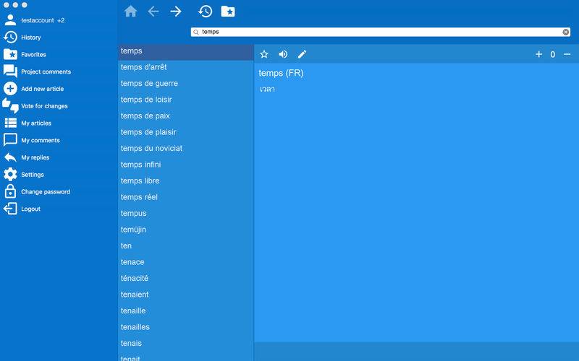
Task: Select temps de loisir in list
Action: coord(186,100)
